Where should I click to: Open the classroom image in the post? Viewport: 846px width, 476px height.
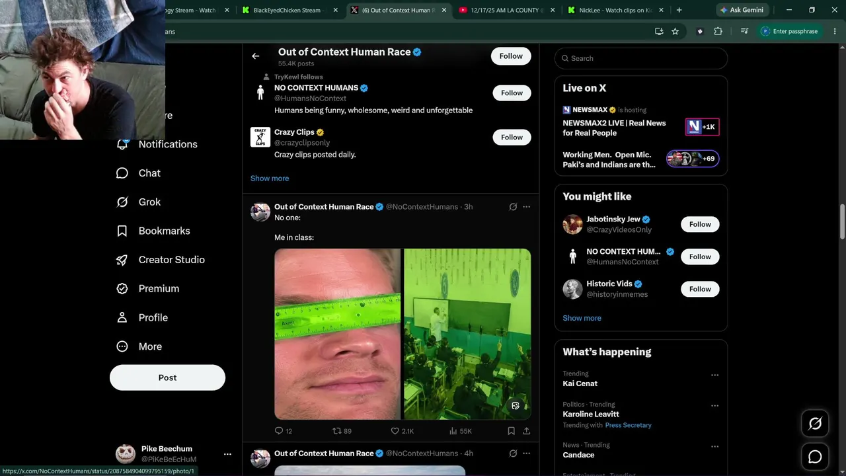pyautogui.click(x=467, y=334)
